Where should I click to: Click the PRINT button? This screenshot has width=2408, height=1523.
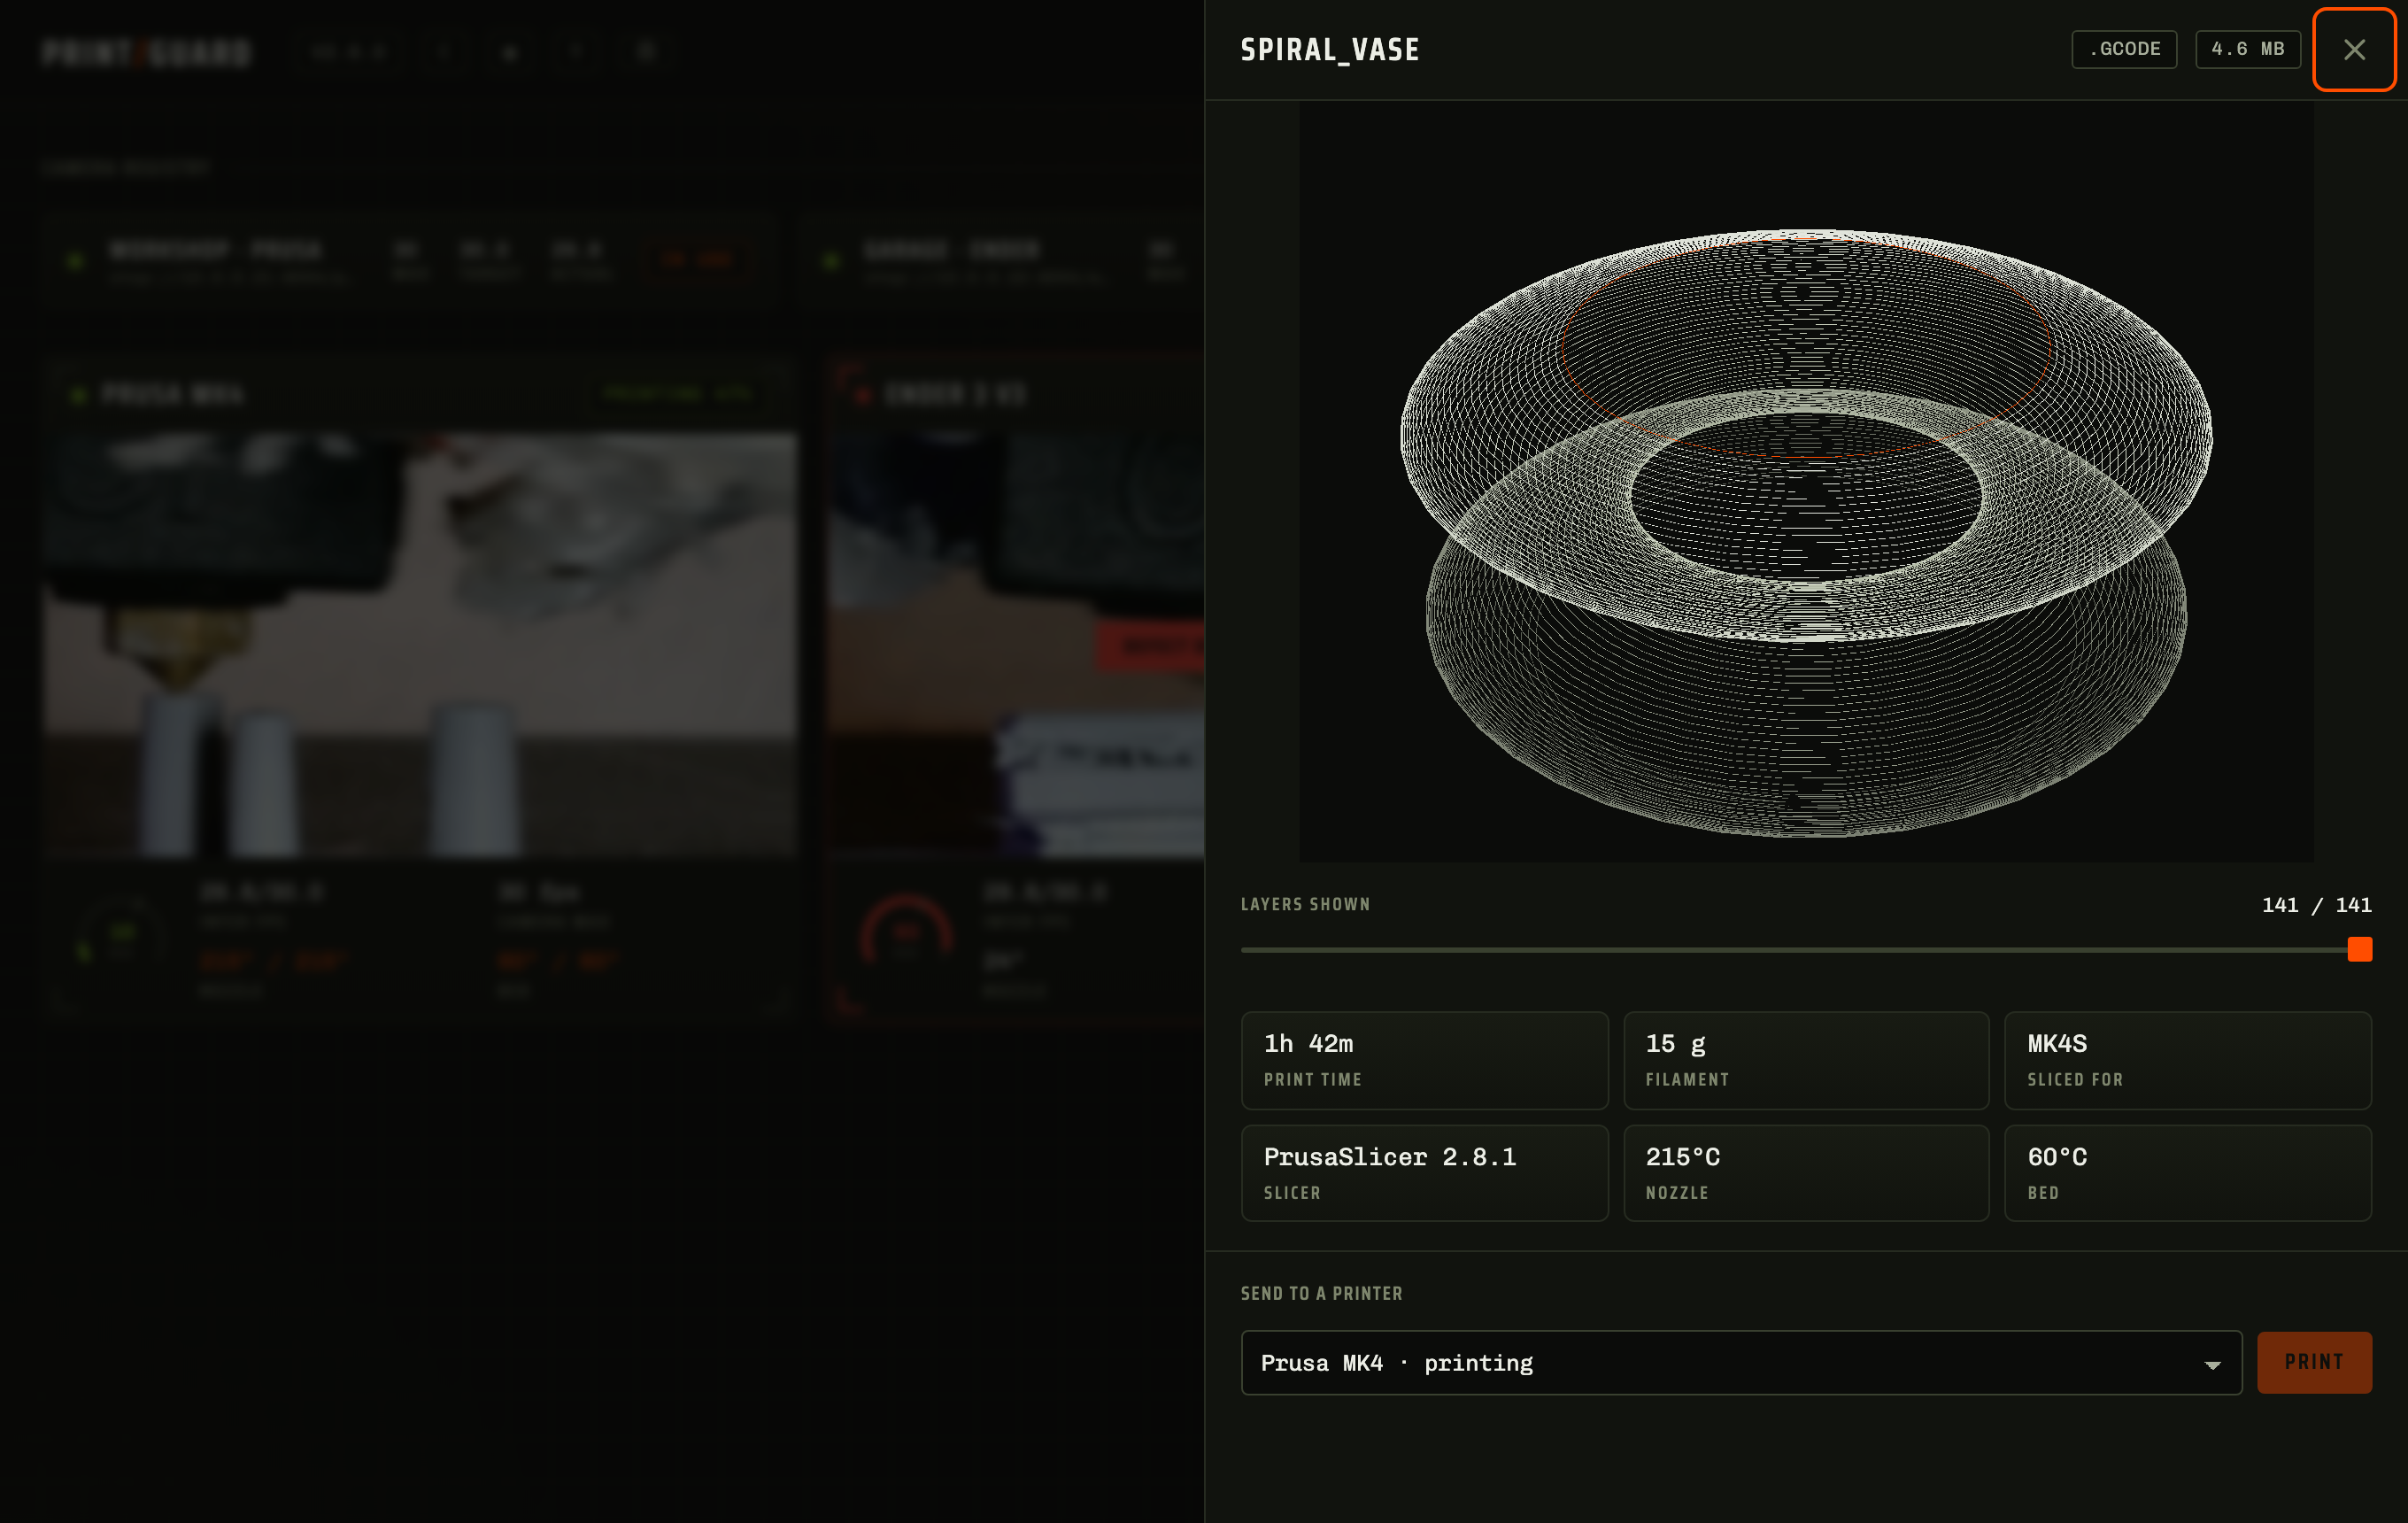(x=2313, y=1362)
